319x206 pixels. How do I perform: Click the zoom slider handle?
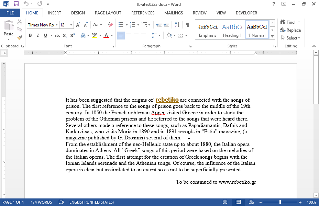[x=280, y=202]
